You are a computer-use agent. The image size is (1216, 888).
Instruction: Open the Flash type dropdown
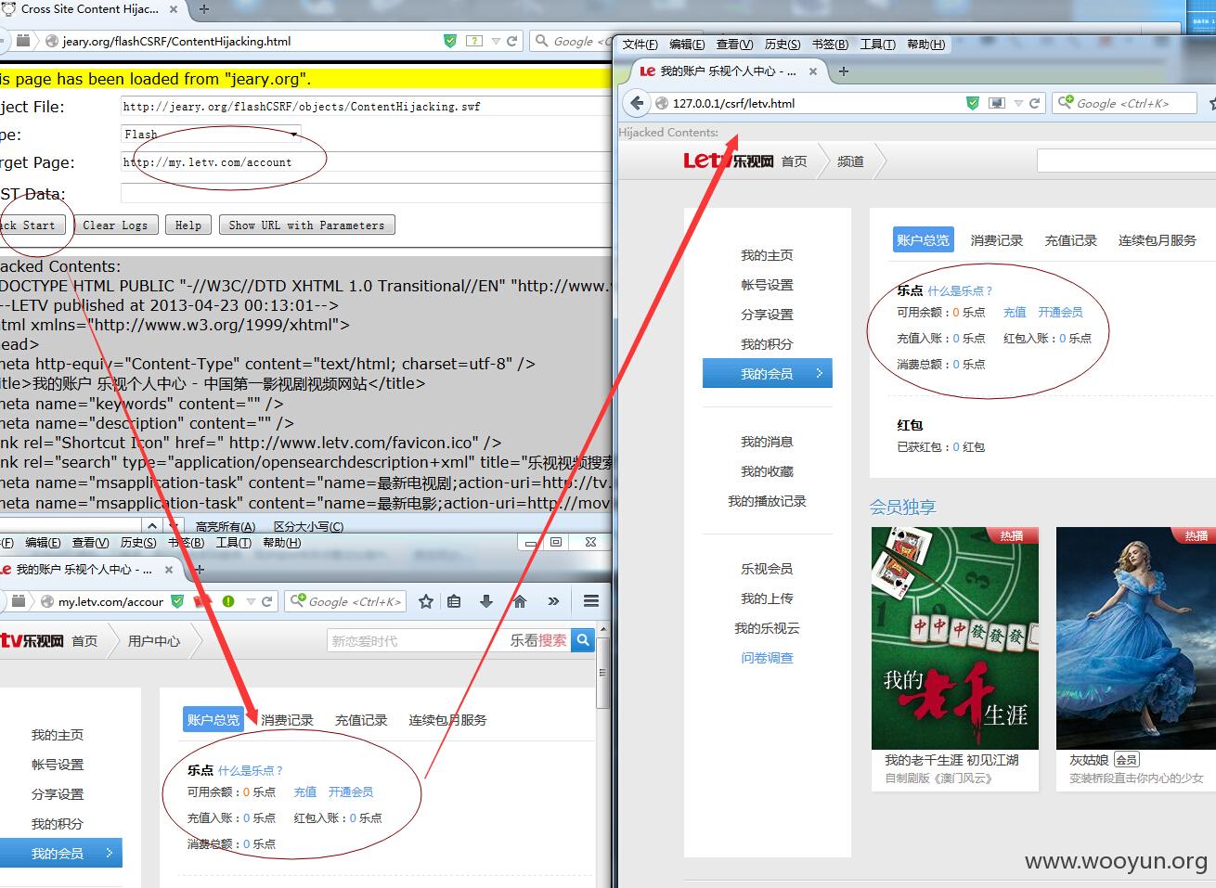click(211, 135)
